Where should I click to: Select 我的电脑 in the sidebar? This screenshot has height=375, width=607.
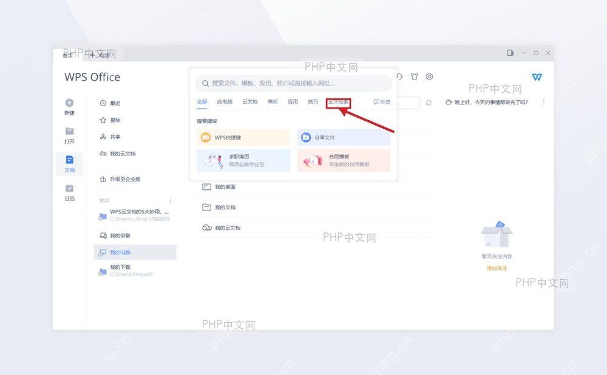click(135, 252)
